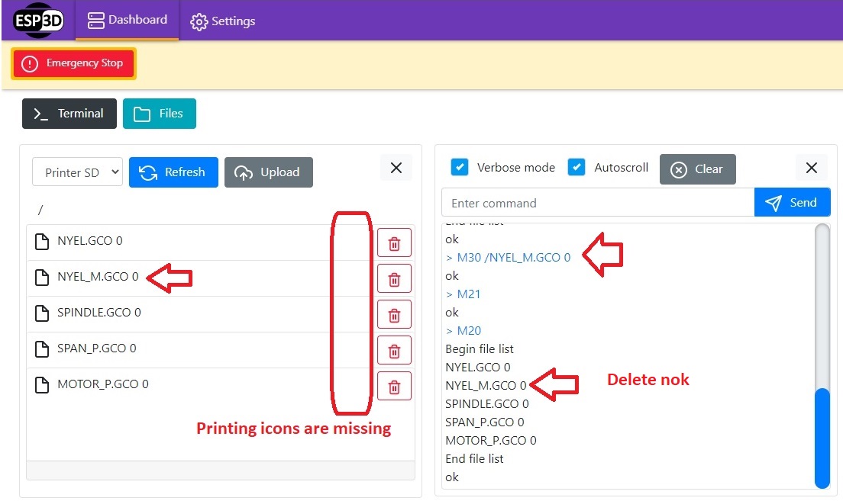
Task: Close the files panel with the X
Action: click(396, 167)
